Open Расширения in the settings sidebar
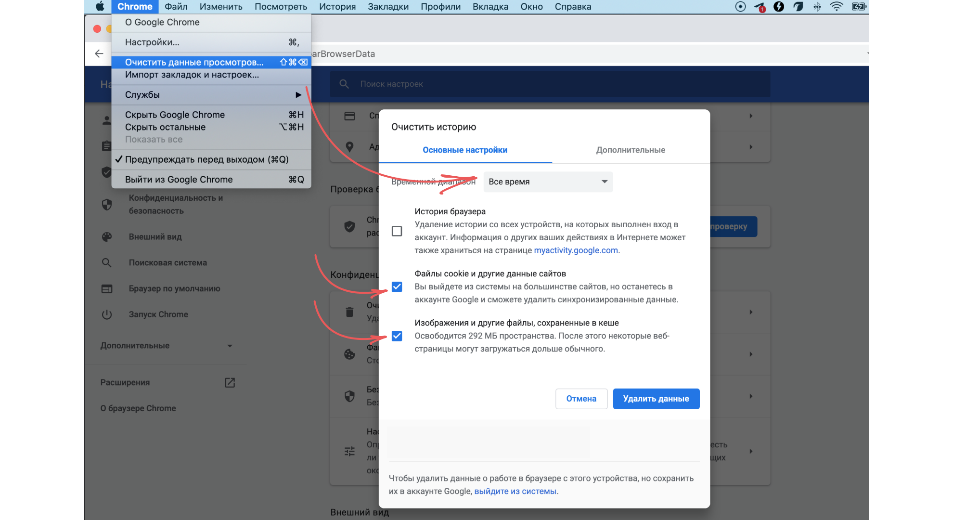 pyautogui.click(x=125, y=382)
